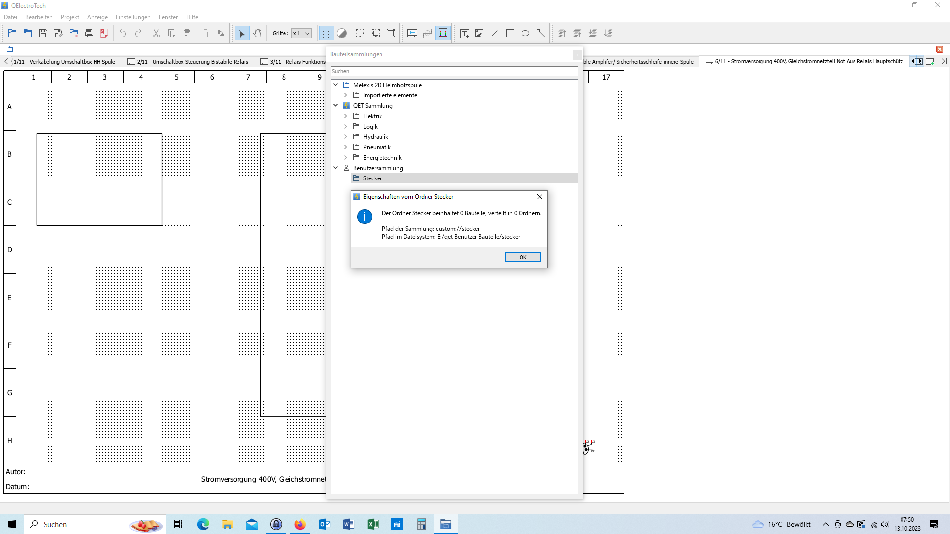
Task: Expand the Energietechnik folder
Action: [346, 157]
